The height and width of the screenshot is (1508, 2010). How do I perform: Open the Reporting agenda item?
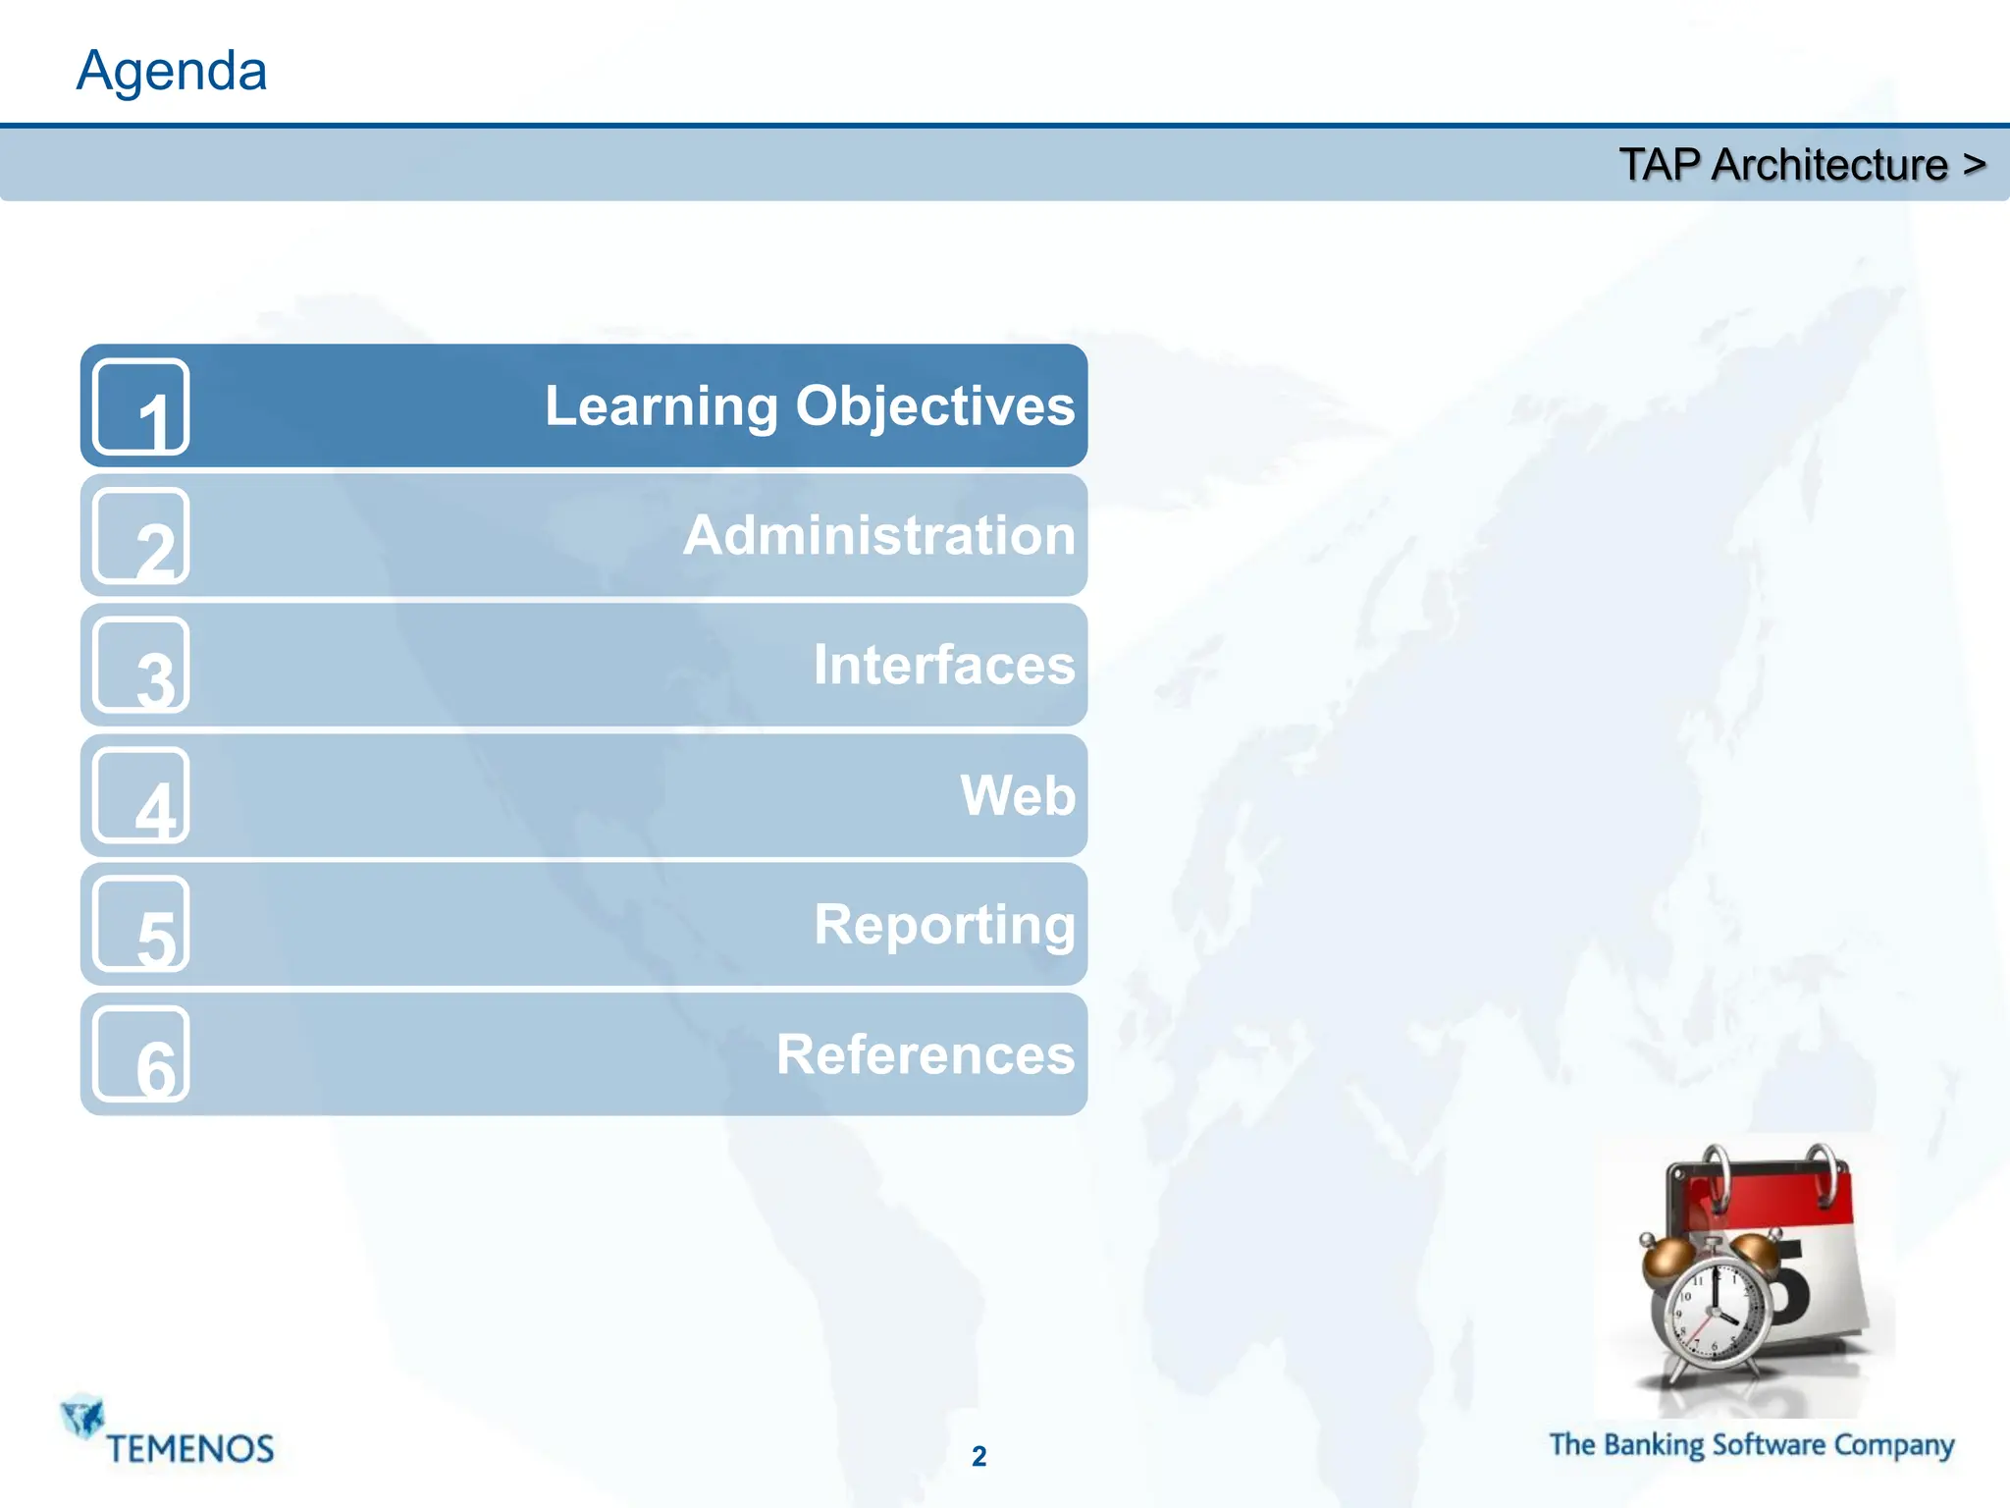584,924
